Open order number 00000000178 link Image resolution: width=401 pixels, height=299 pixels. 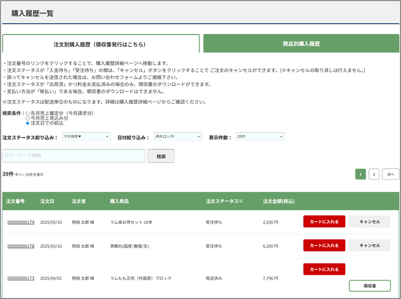coord(21,246)
